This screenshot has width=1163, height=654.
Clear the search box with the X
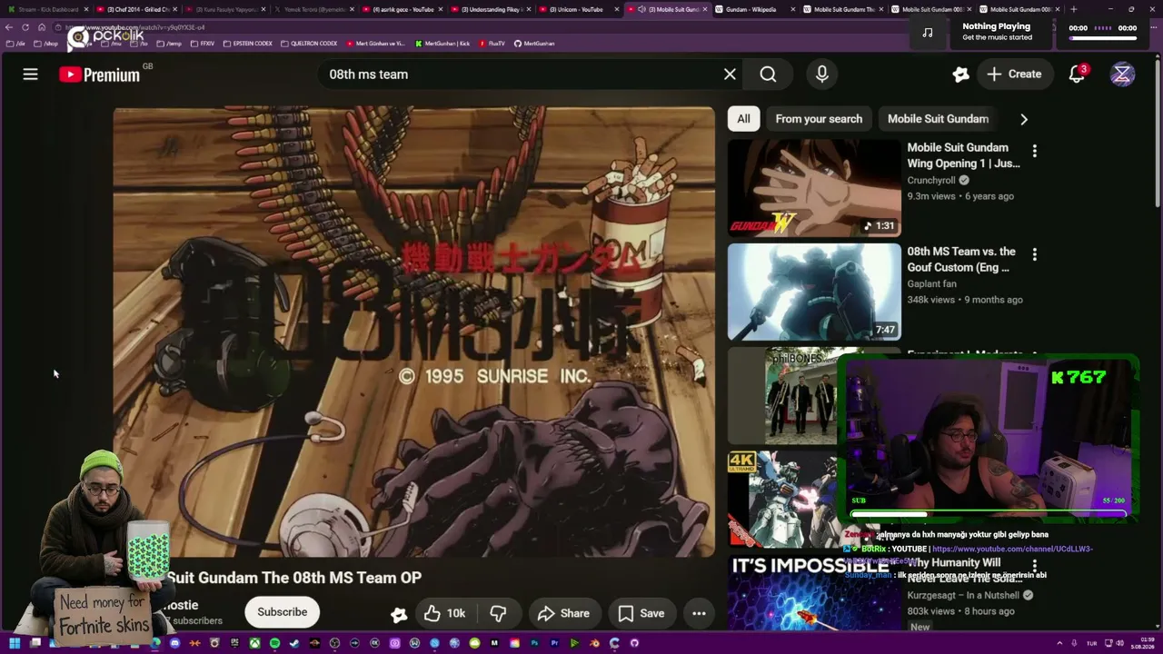click(730, 74)
